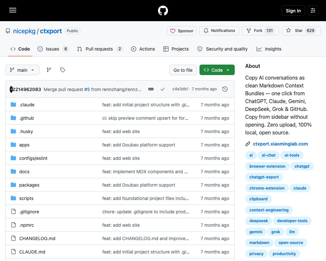Select the context-engineering topic tag
This screenshot has height=261, width=326.
click(269, 210)
